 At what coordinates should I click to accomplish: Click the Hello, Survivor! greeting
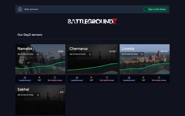pyautogui.click(x=31, y=9)
